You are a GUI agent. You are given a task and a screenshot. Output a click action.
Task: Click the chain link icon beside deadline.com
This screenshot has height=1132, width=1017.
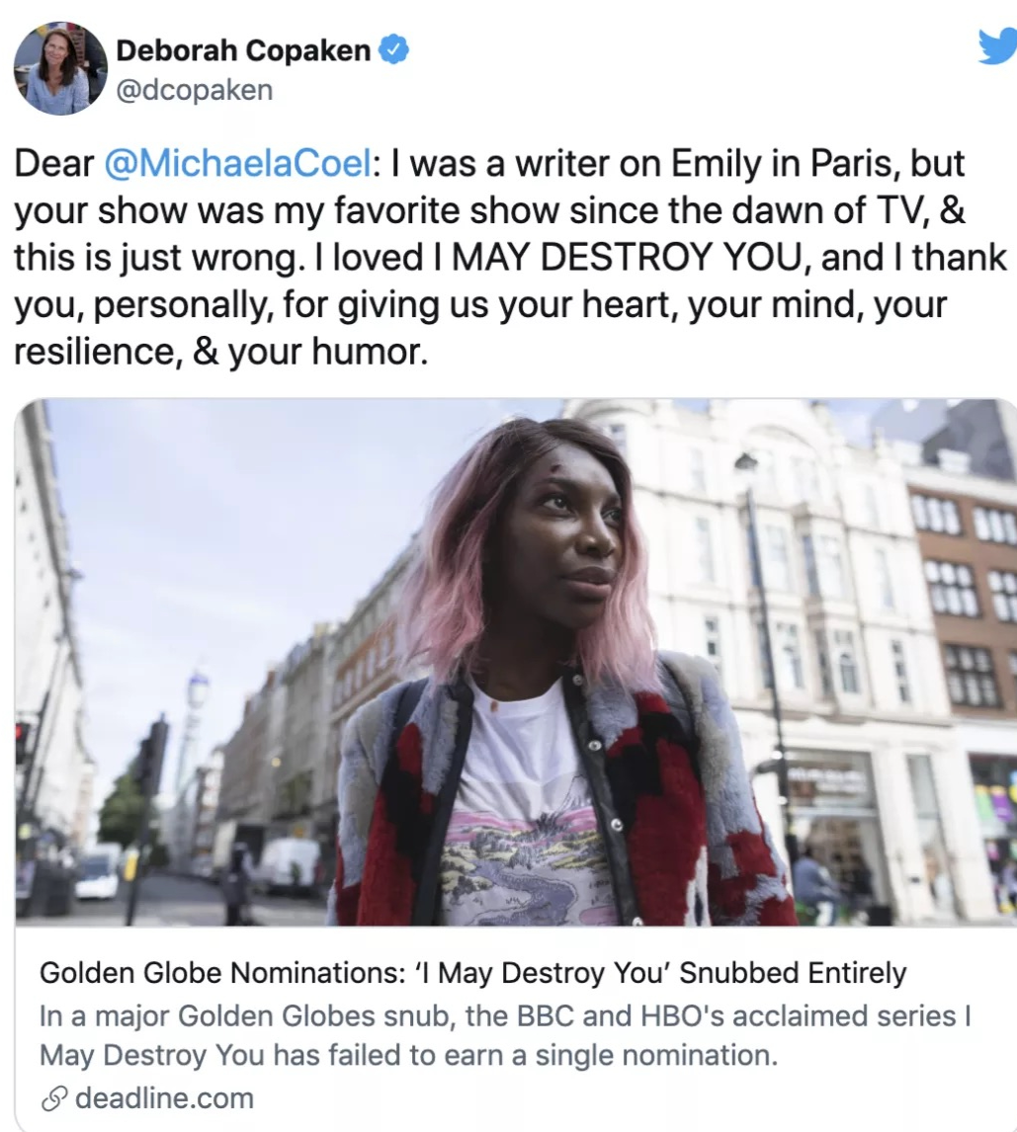click(54, 1098)
